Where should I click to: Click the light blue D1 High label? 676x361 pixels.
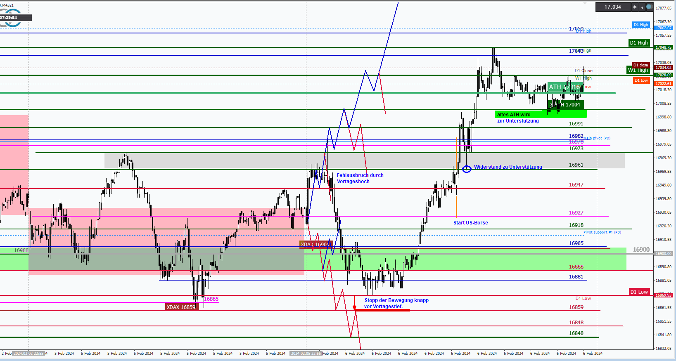(641, 25)
